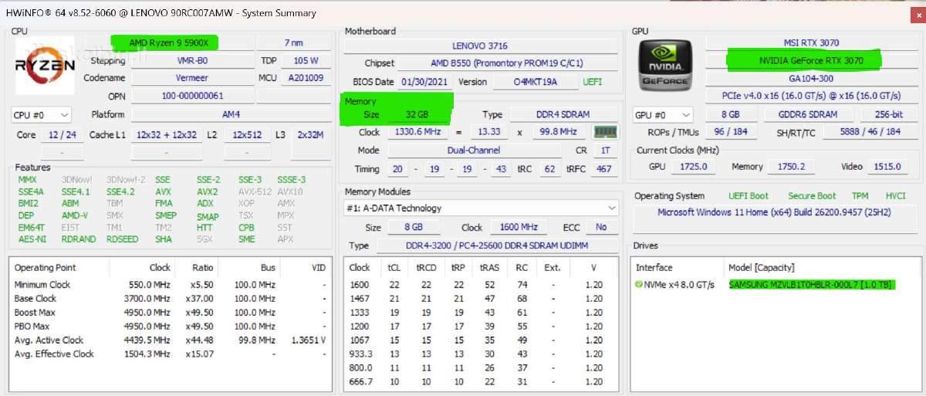Select the SAMSUNG MZVLB1T0HBLR drive entry

point(811,285)
